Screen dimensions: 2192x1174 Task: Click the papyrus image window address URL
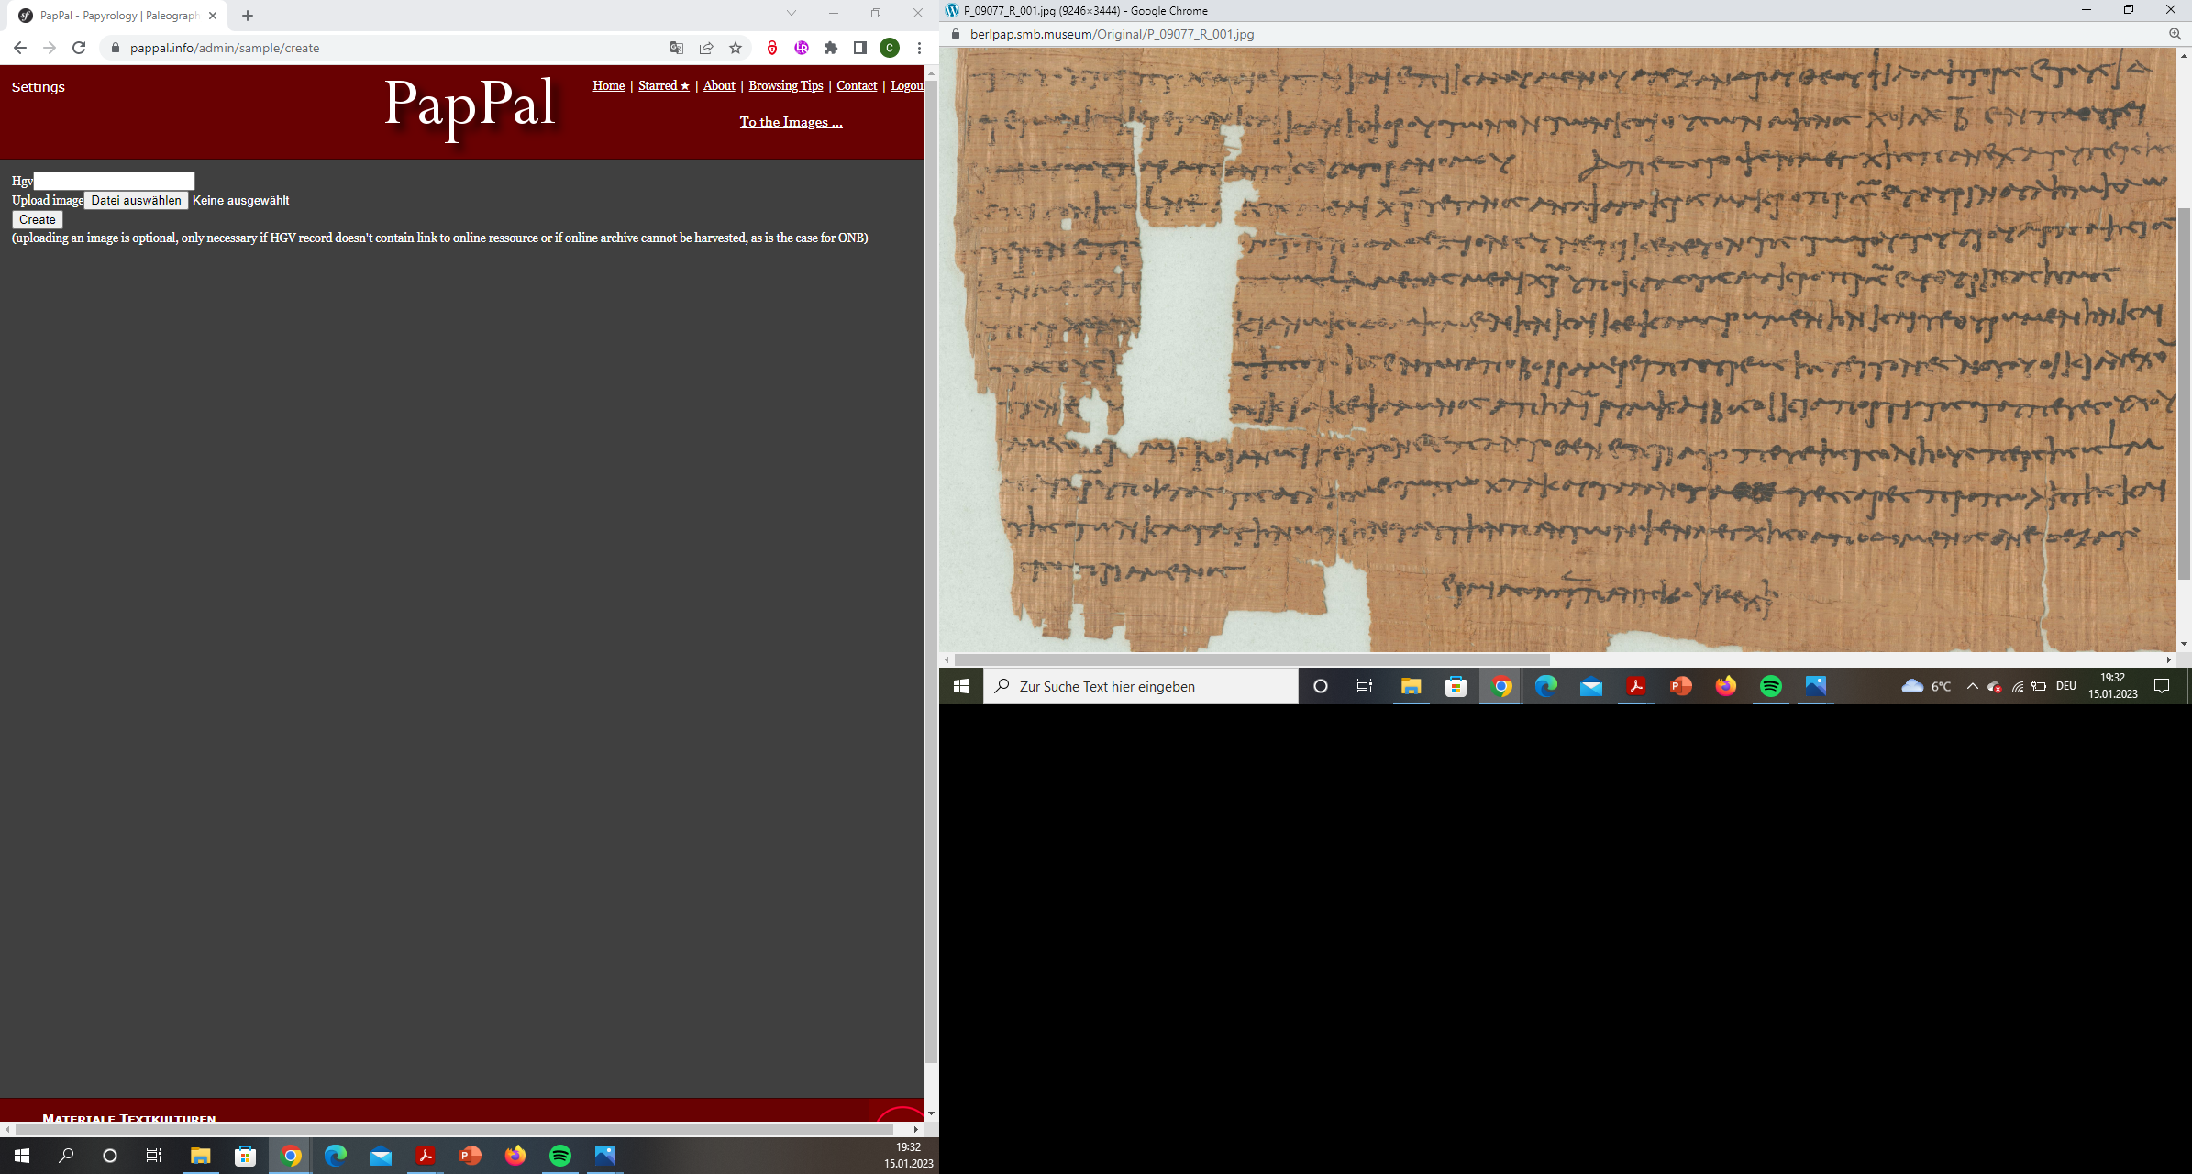click(x=1112, y=34)
